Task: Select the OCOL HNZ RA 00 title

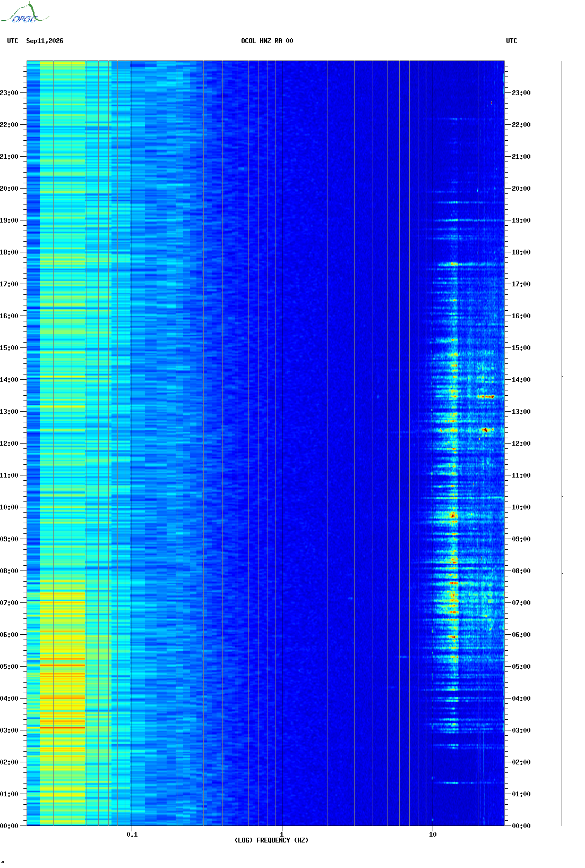Action: [x=267, y=41]
